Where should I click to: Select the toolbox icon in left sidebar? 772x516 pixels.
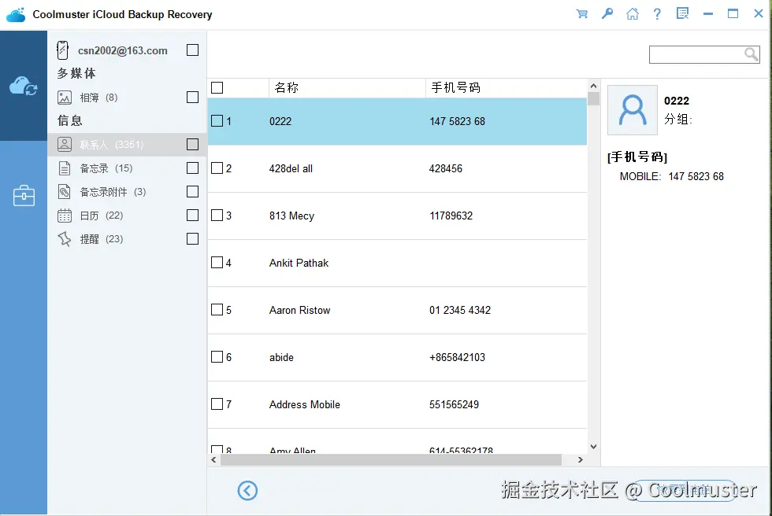[x=24, y=195]
